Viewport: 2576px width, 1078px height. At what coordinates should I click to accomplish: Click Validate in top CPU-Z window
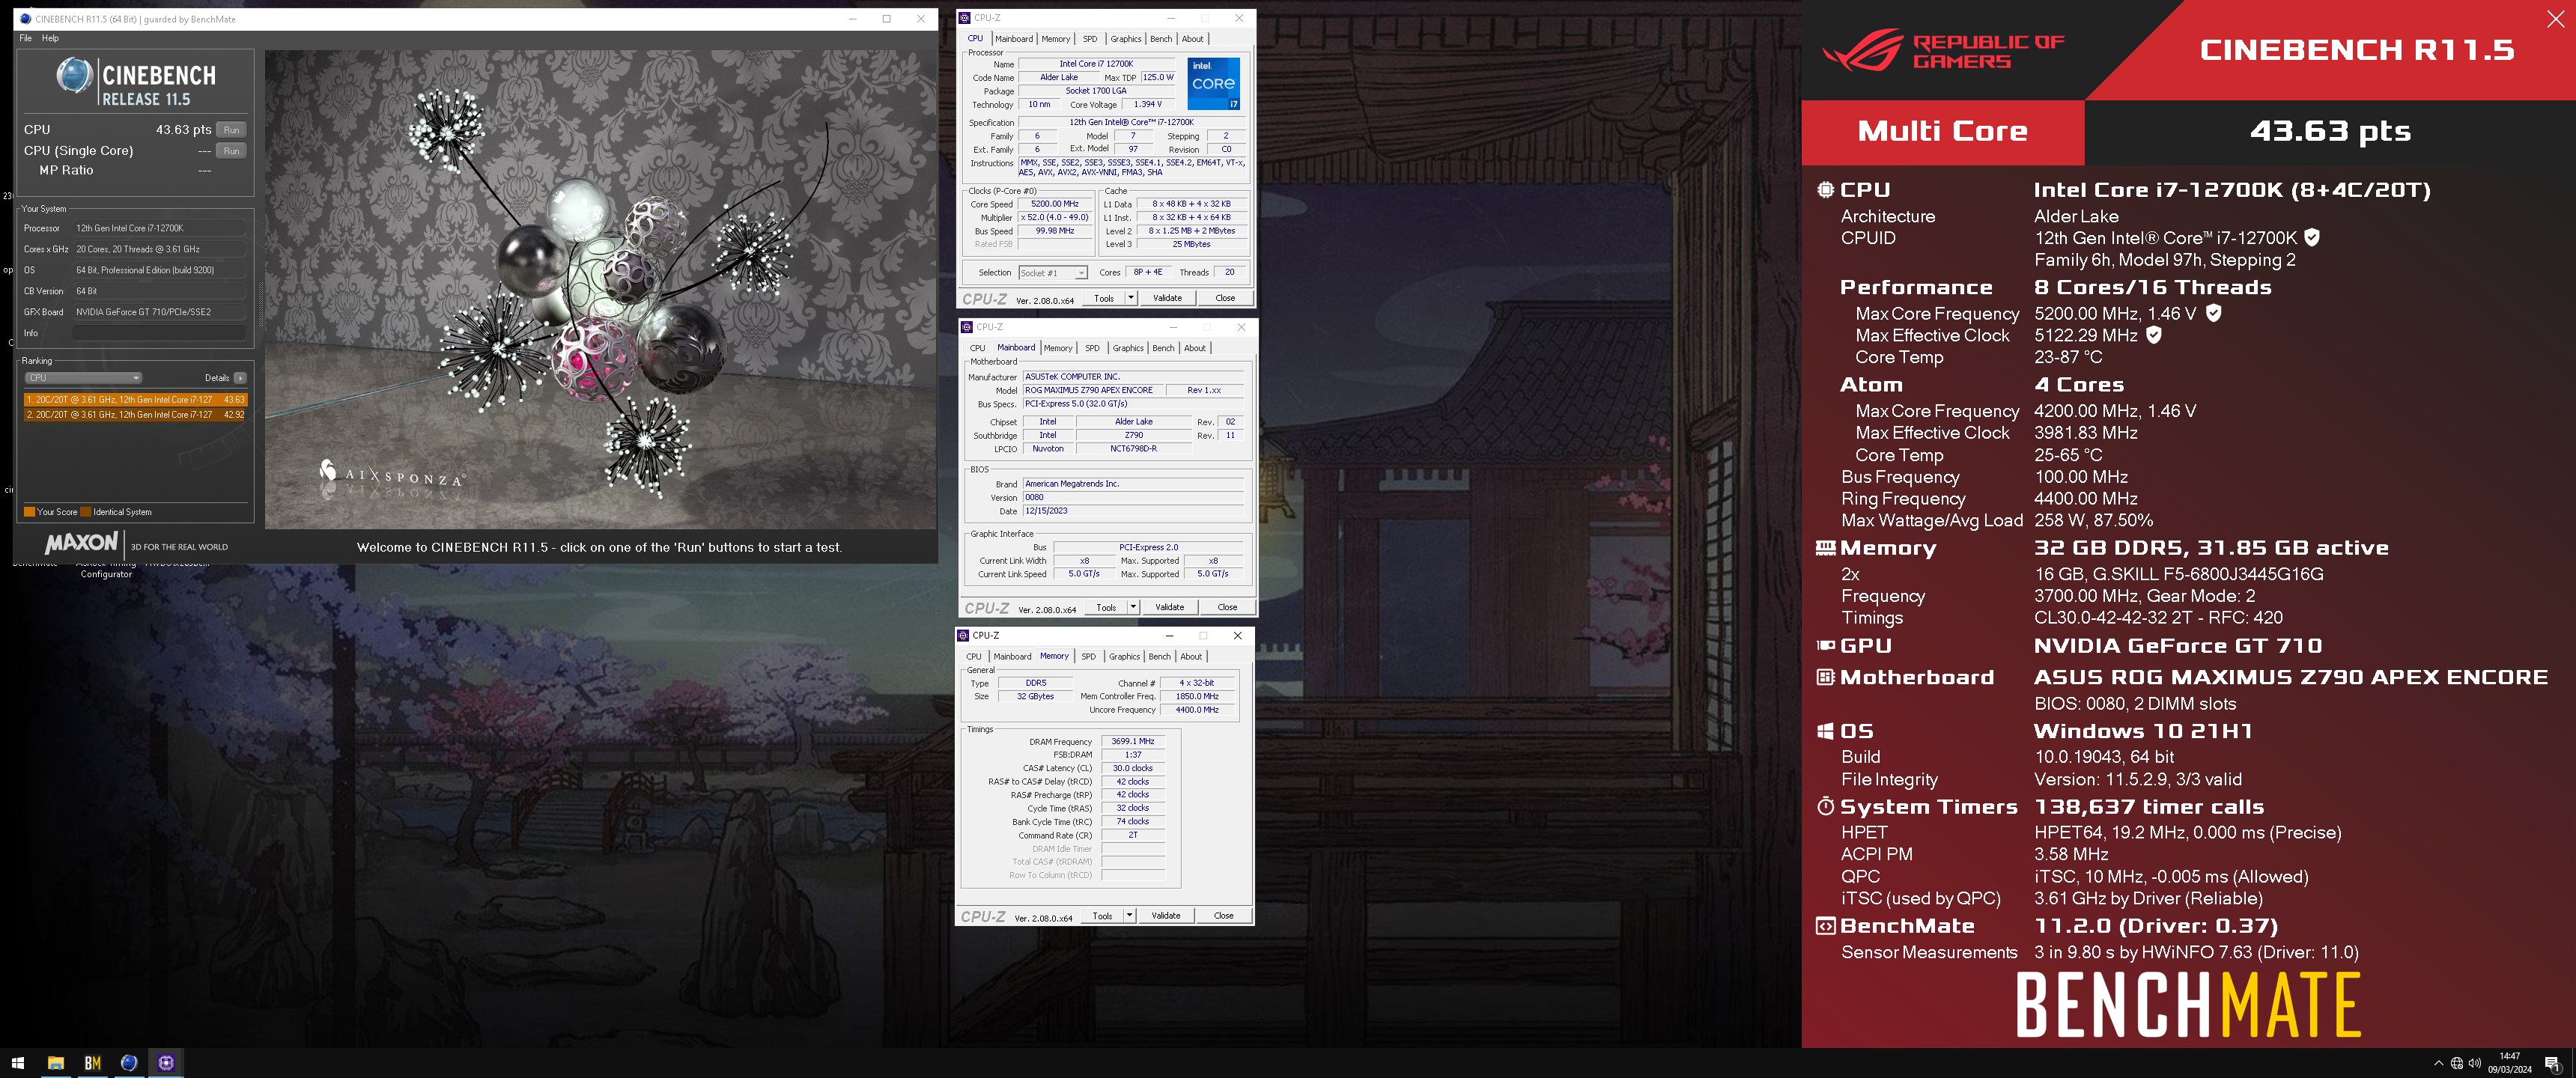(x=1167, y=298)
